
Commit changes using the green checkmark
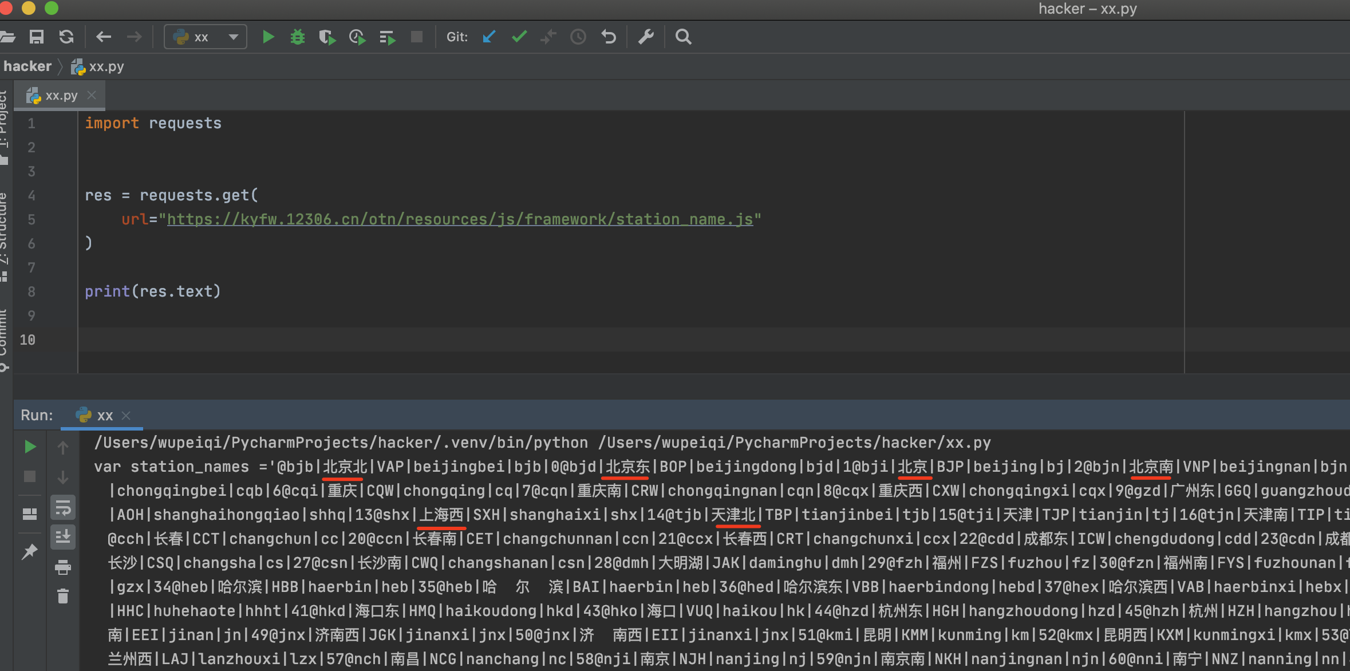click(x=519, y=37)
